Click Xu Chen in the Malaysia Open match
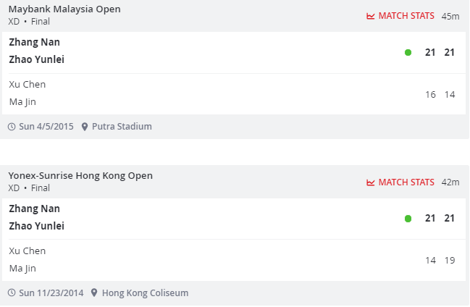Screen dimensions: 470x307 click(x=27, y=84)
